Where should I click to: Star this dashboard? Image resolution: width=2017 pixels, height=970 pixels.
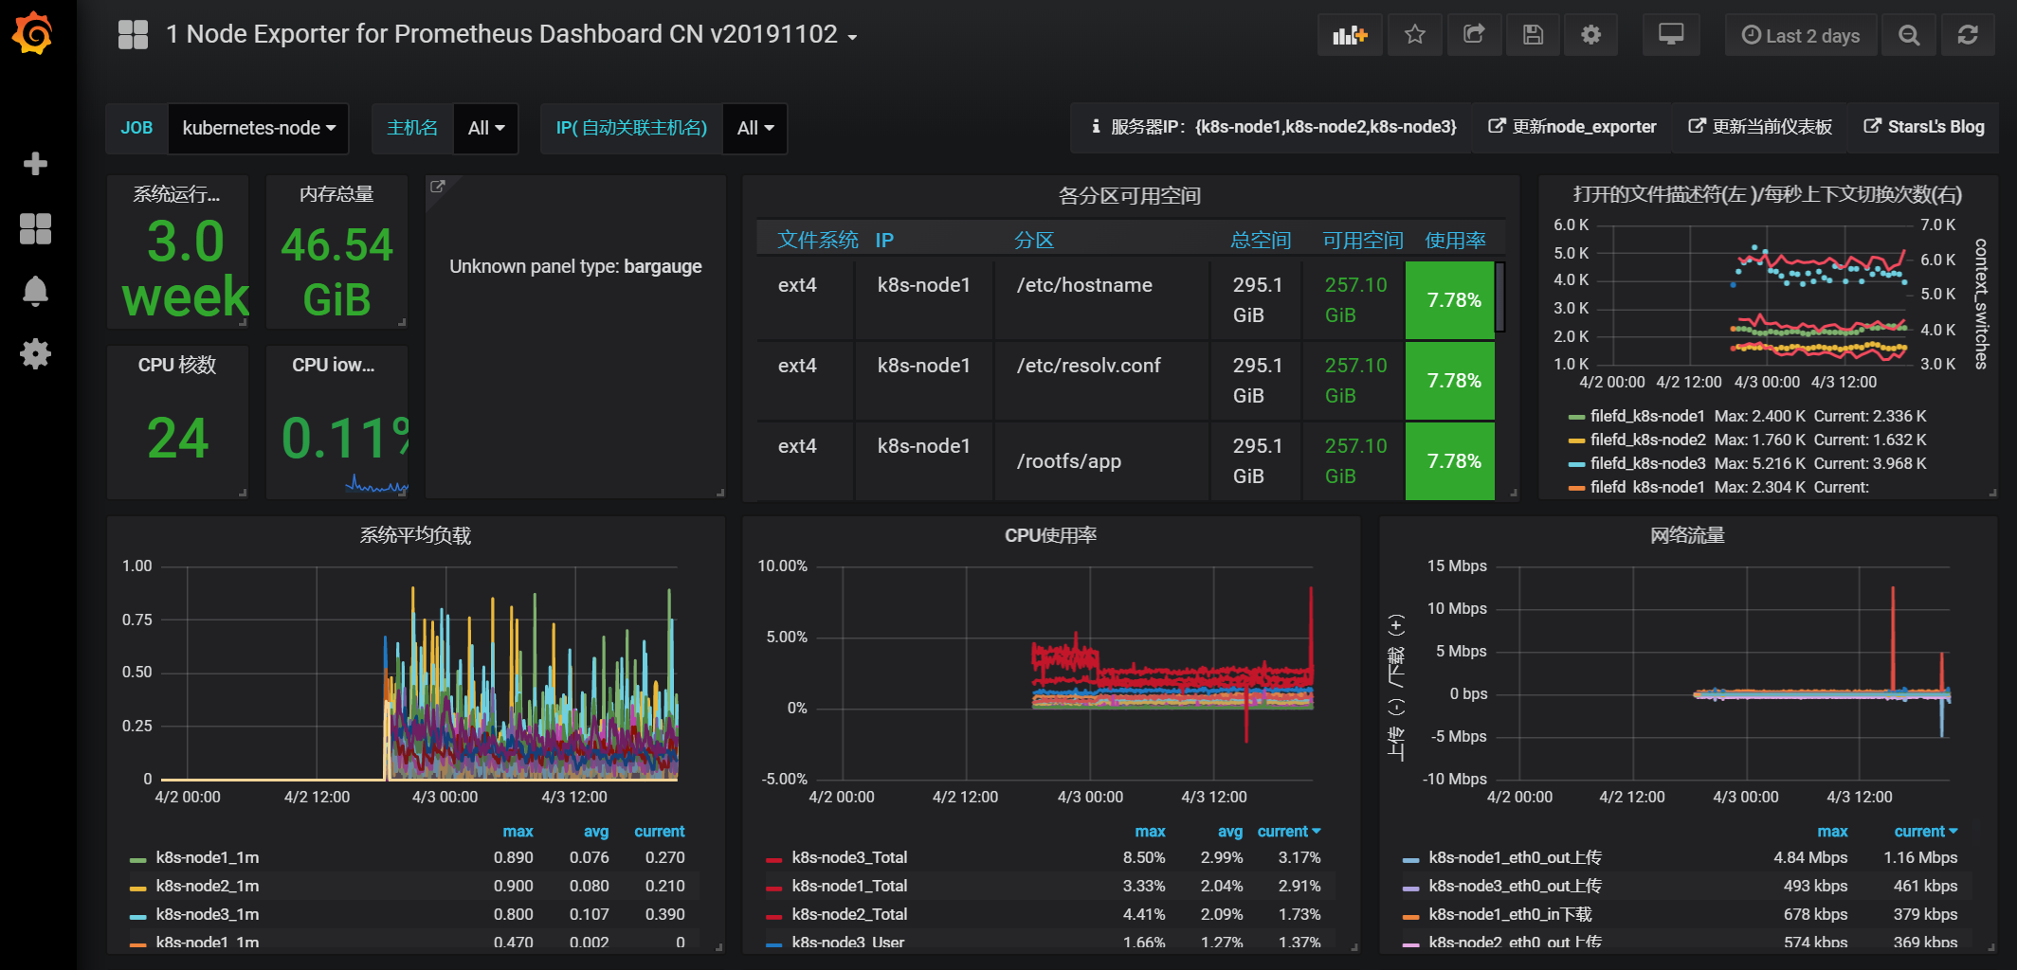pos(1415,35)
